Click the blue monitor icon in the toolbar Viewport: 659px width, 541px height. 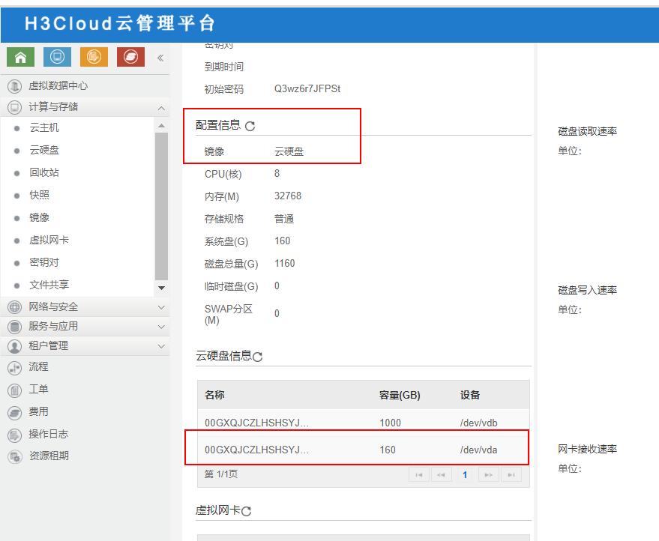click(57, 57)
